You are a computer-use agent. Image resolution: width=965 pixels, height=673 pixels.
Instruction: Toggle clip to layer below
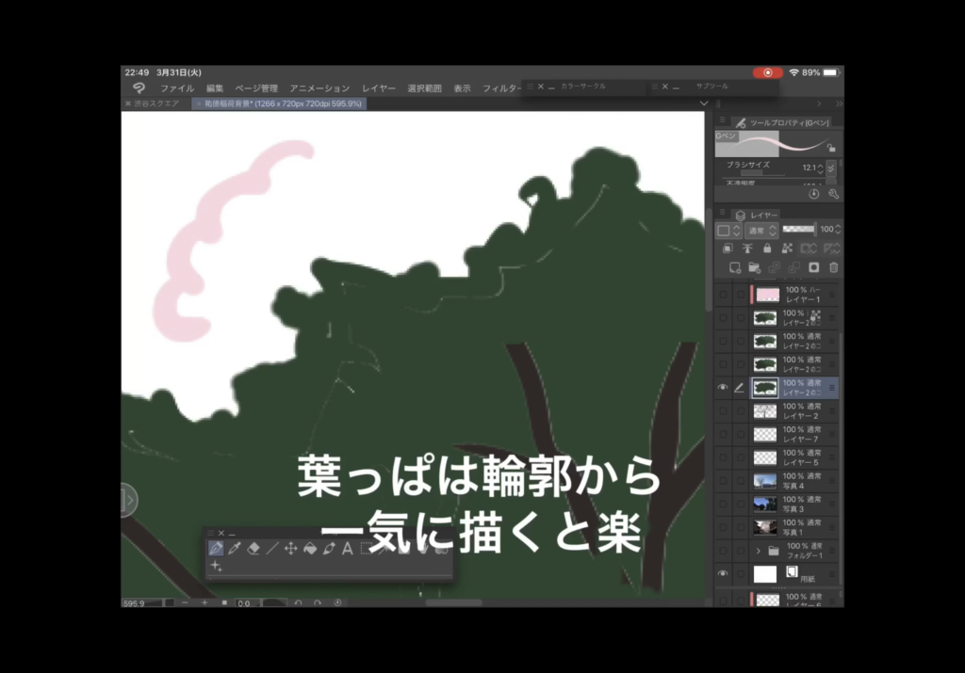pyautogui.click(x=728, y=248)
